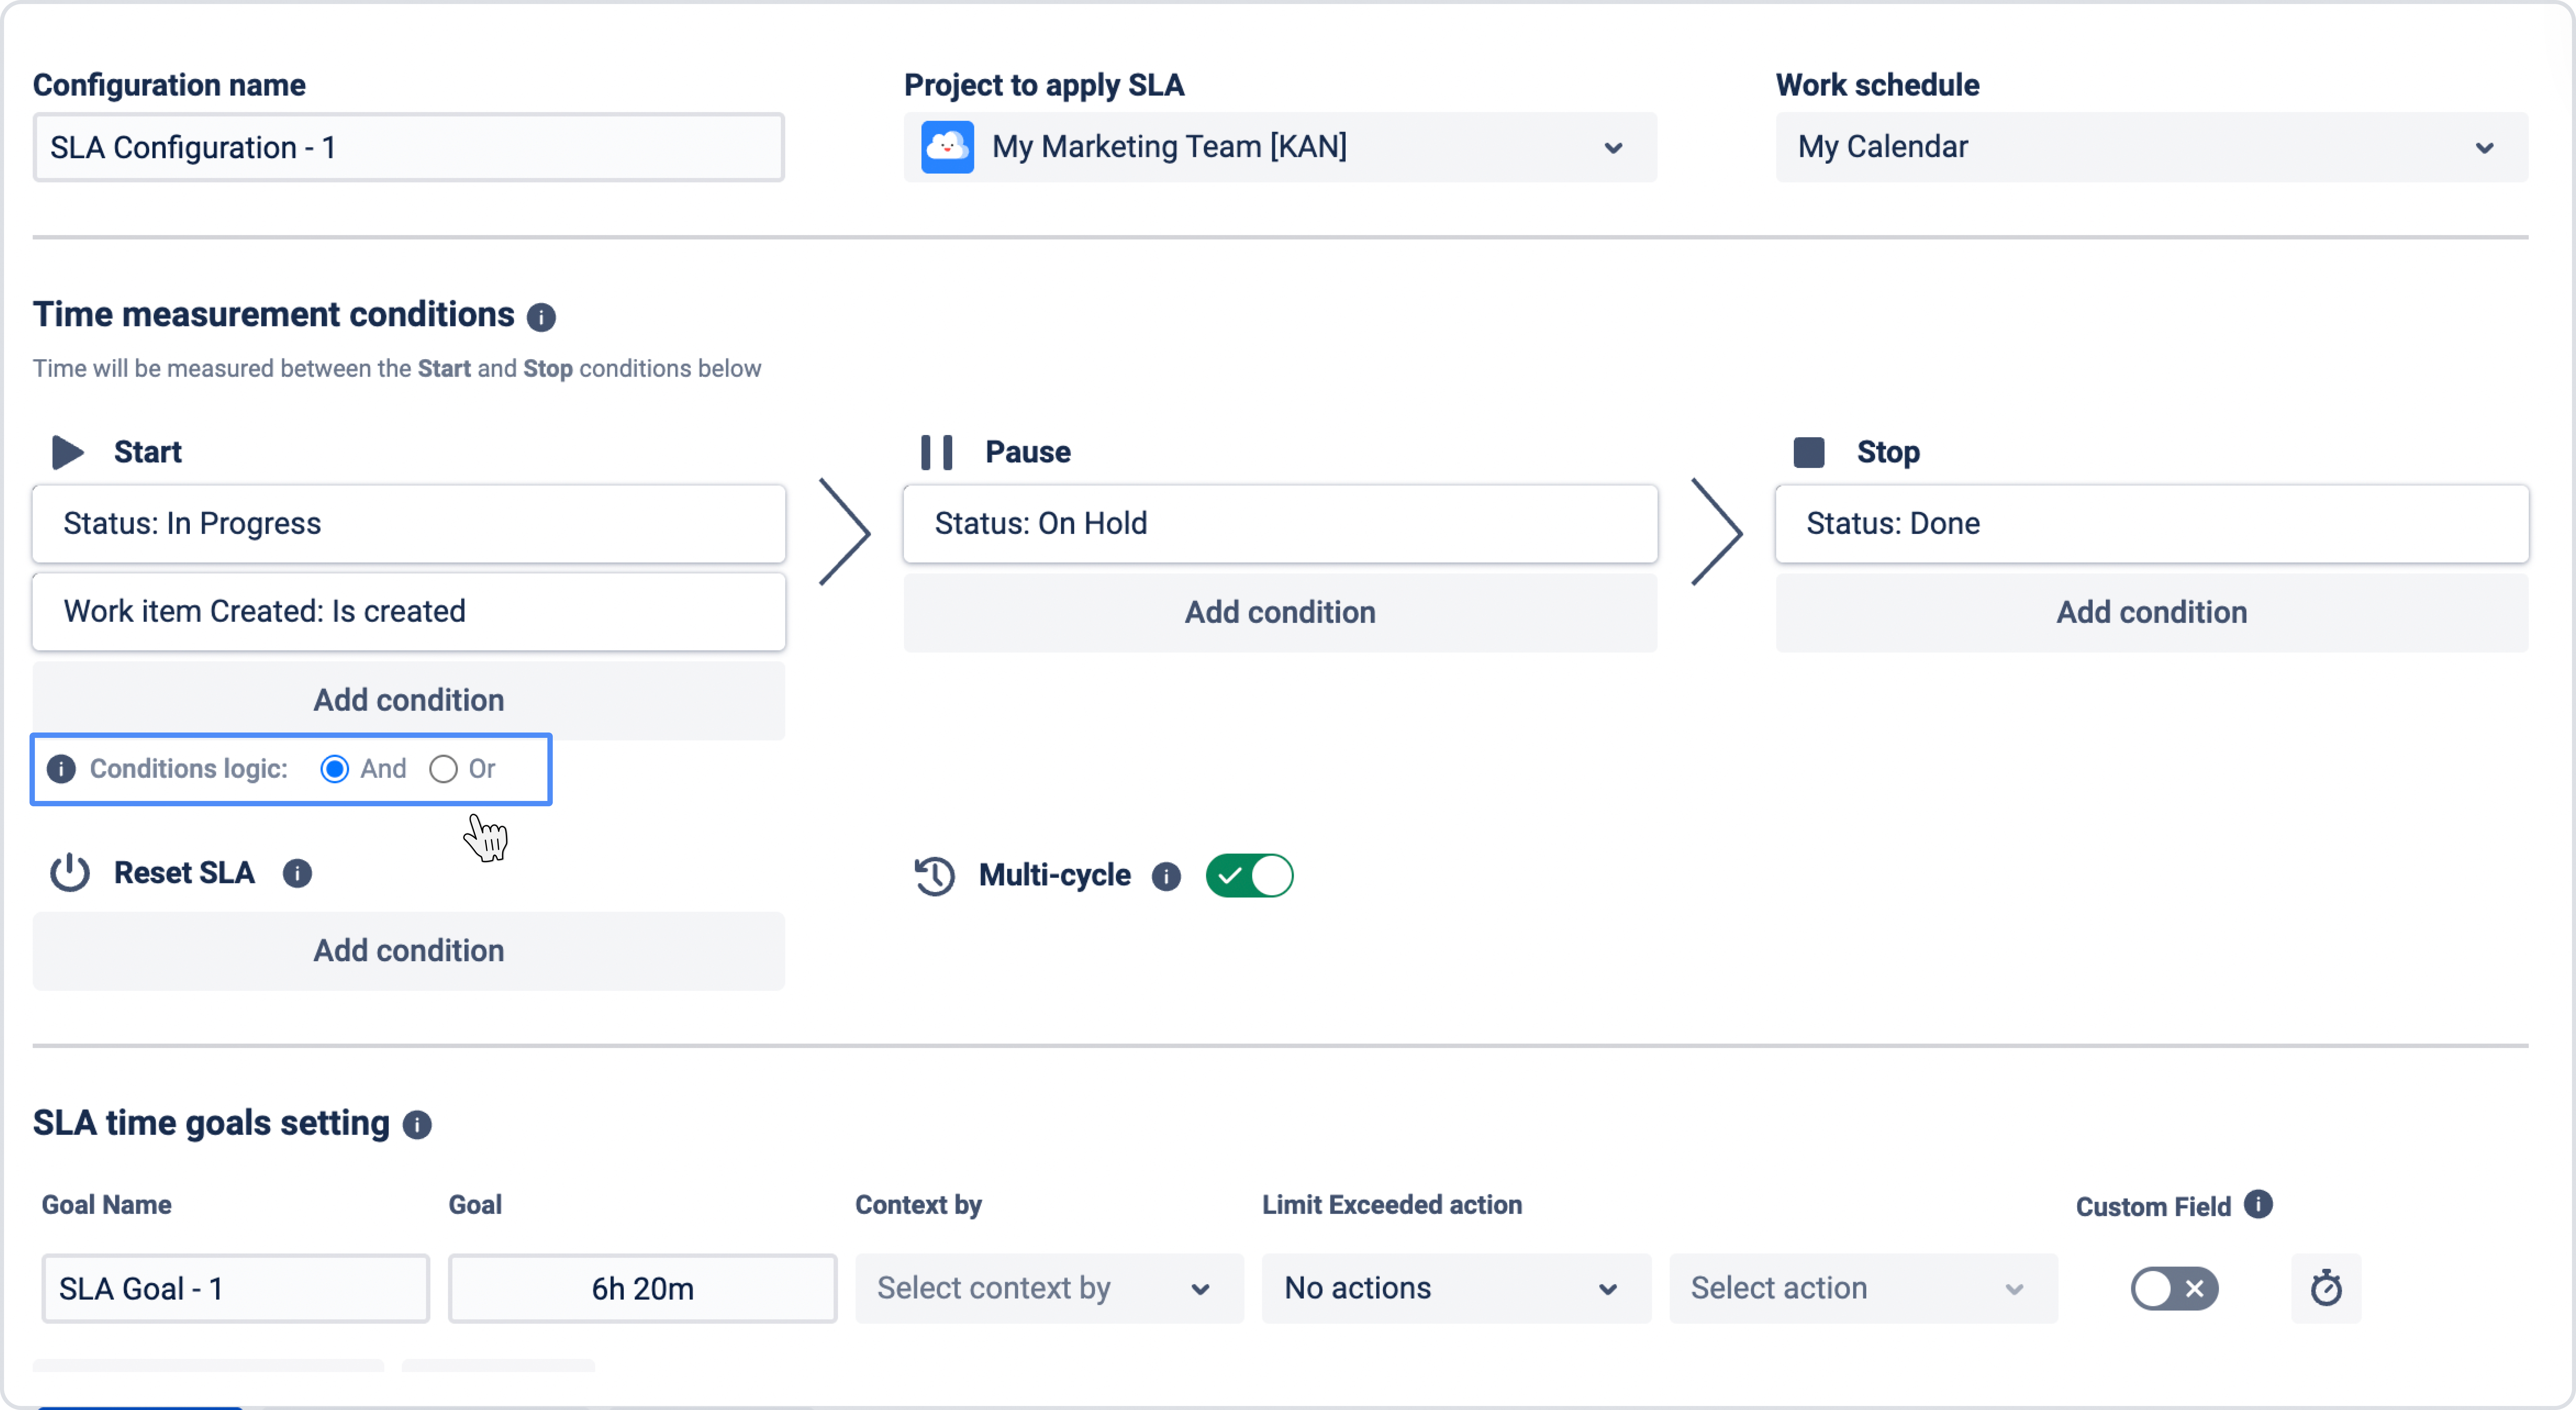
Task: Click the Multi-cycle info icon
Action: coord(1166,876)
